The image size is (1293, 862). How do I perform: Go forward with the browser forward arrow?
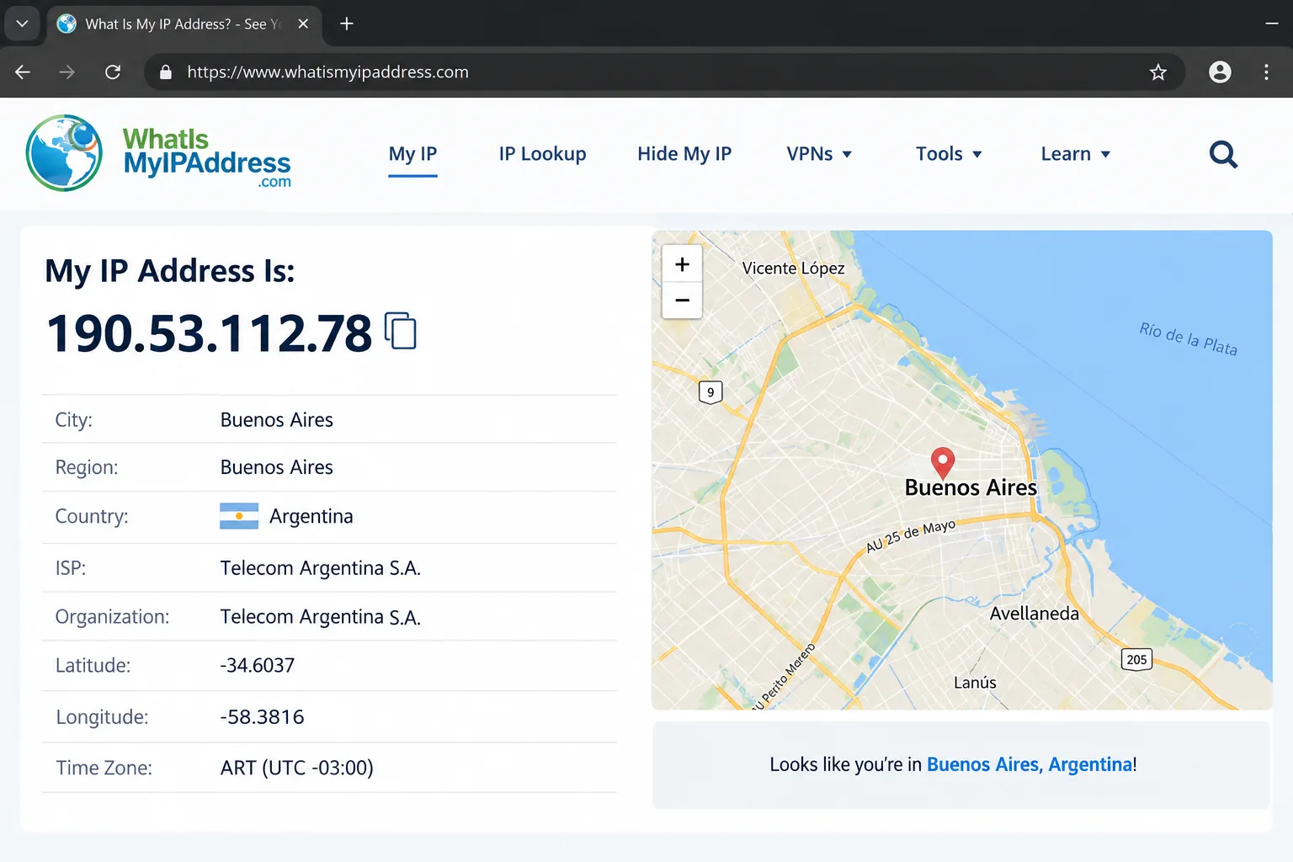(67, 72)
